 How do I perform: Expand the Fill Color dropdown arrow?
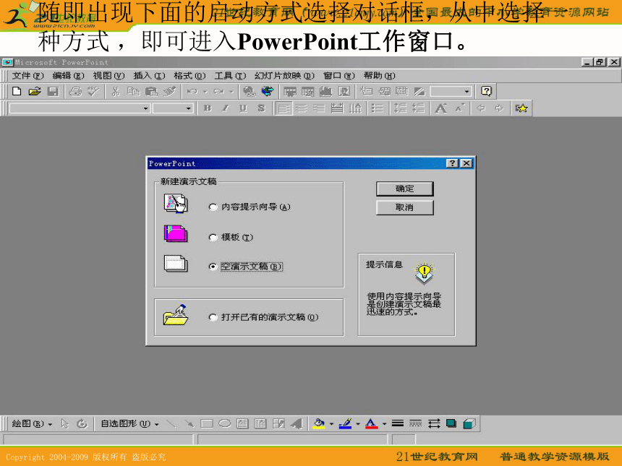point(331,423)
